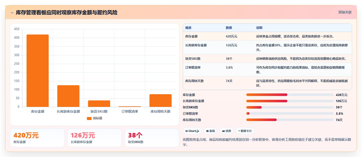Click the 订单取消率 x-axis label
The image size is (362, 157).
(130, 111)
